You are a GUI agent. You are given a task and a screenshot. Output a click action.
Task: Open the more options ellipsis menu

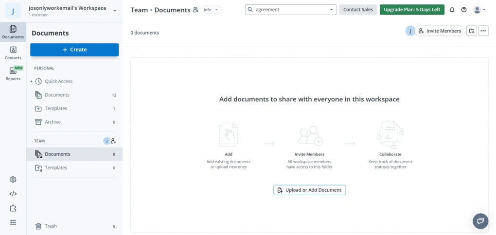(483, 31)
